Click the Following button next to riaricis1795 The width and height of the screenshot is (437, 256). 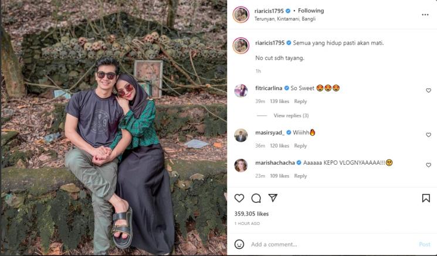click(x=311, y=11)
